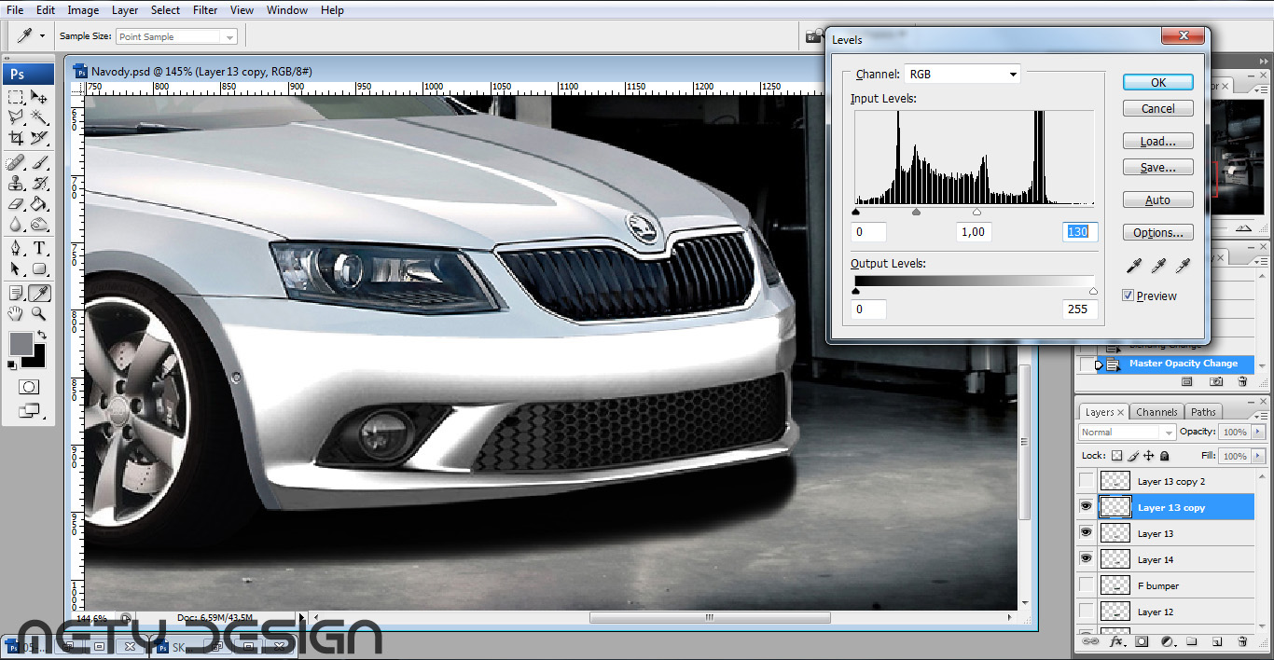Pick the Polygonal Lasso tool
The height and width of the screenshot is (660, 1274).
tap(16, 117)
